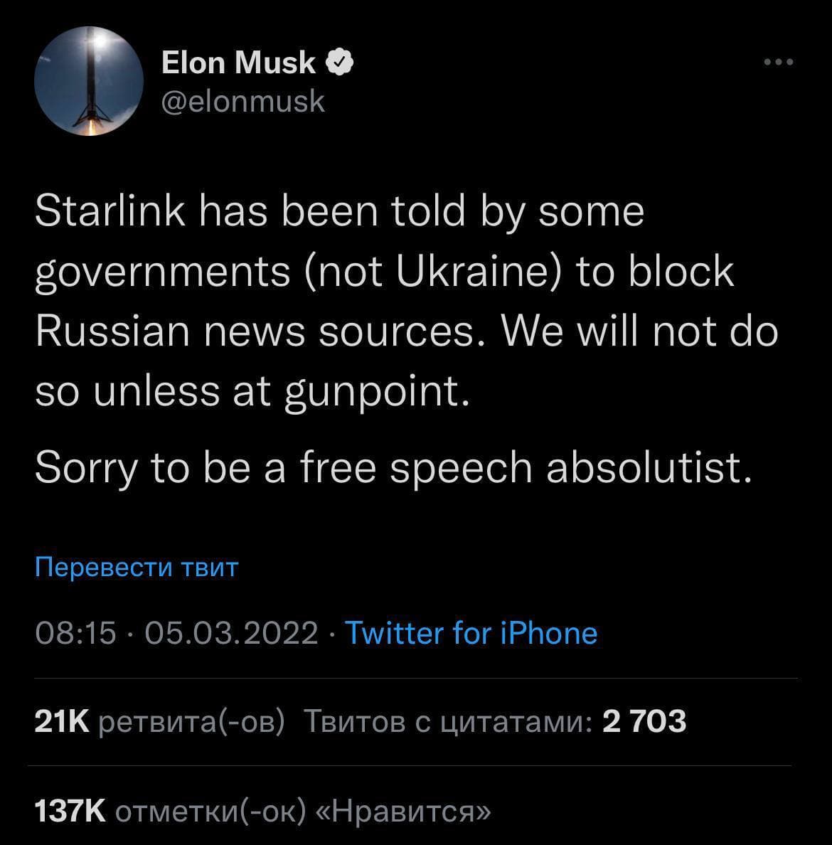
Task: Click the 137K likes number
Action: coord(70,810)
